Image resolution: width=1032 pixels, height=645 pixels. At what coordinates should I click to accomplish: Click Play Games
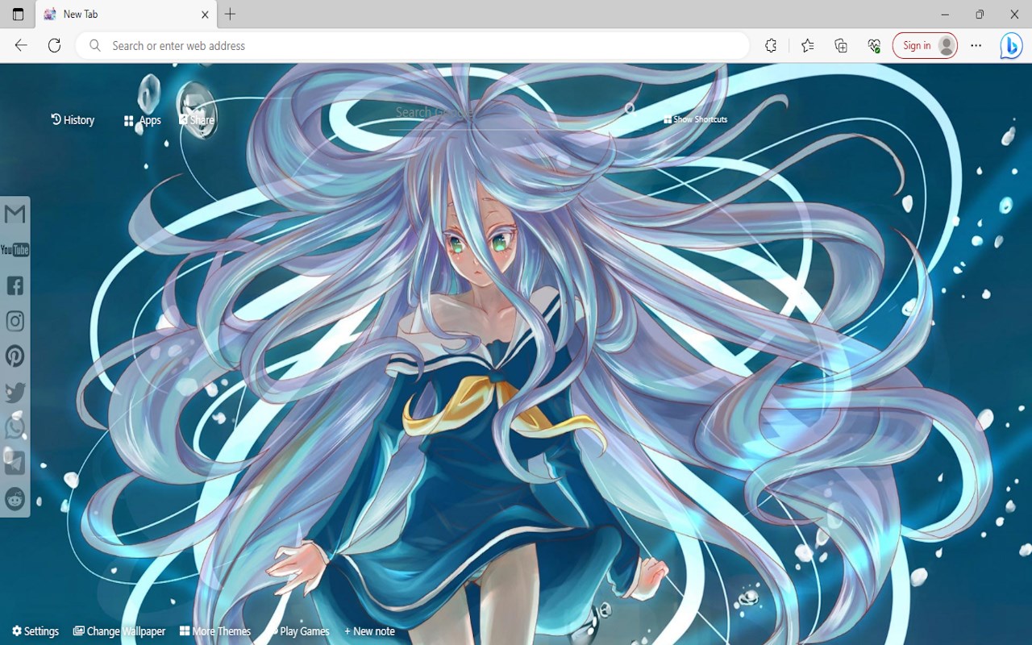(x=298, y=631)
